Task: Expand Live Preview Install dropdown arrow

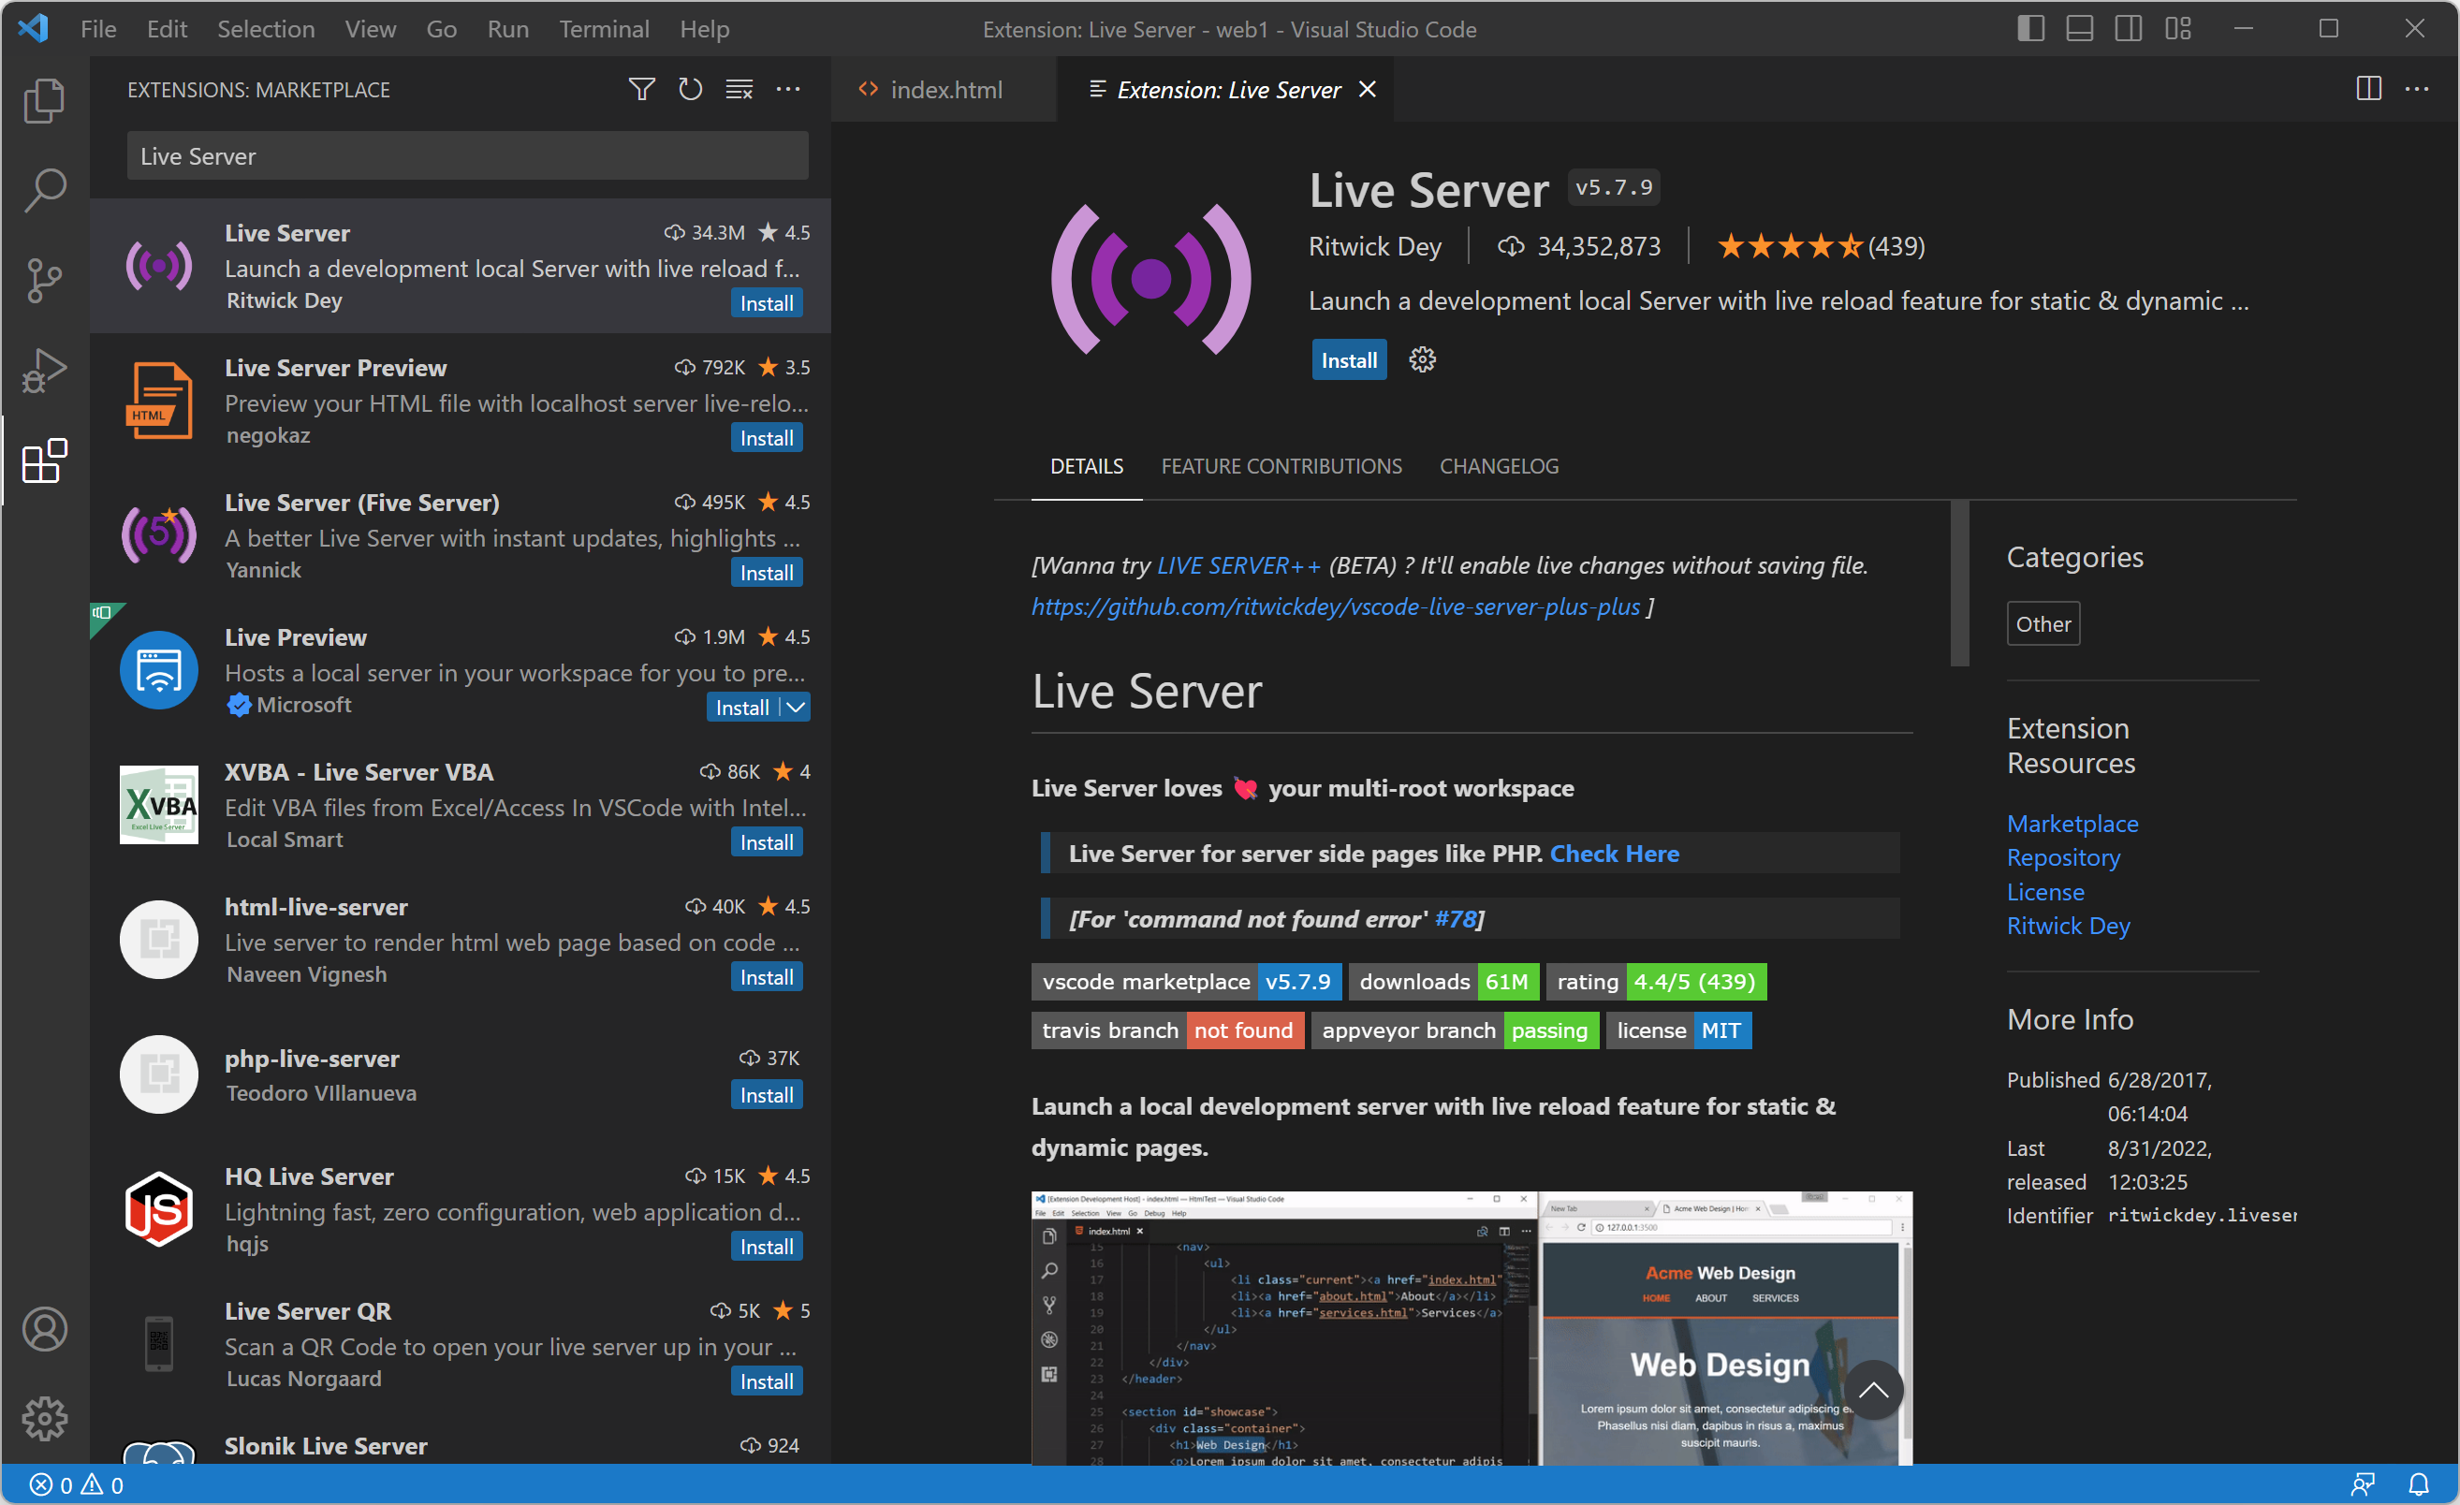Action: tap(796, 708)
